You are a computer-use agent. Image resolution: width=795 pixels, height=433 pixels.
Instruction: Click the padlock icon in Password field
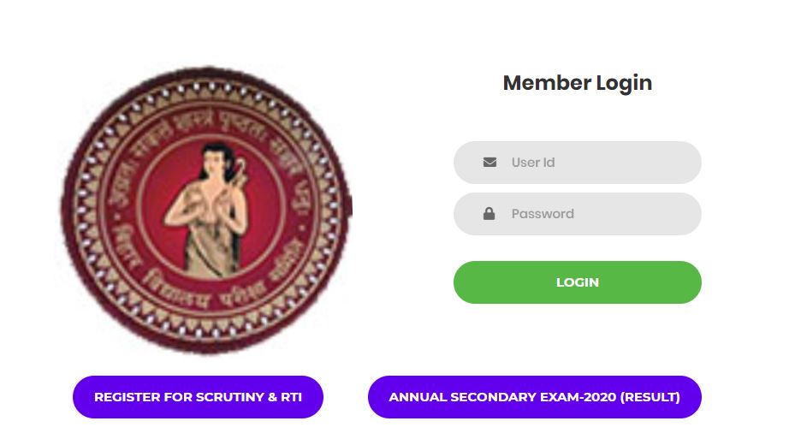point(489,214)
